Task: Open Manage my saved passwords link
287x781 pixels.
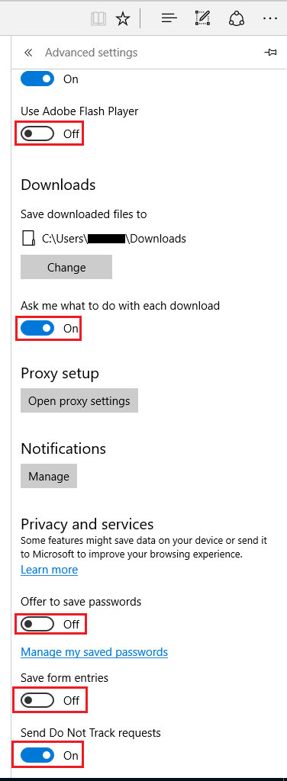Action: coord(94,651)
